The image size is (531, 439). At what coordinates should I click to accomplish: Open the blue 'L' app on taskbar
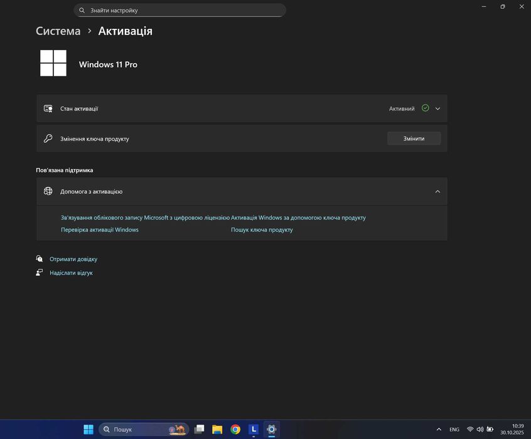pyautogui.click(x=254, y=429)
